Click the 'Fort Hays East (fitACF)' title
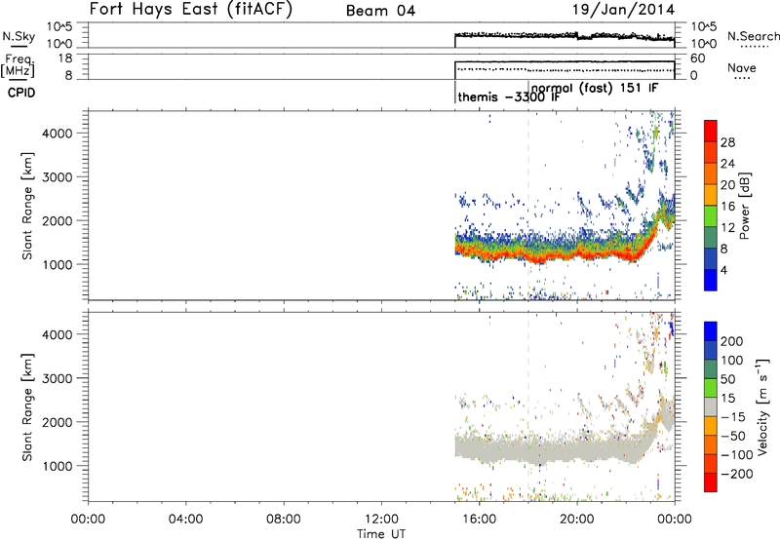Viewport: 780px width, 540px height. point(191,10)
